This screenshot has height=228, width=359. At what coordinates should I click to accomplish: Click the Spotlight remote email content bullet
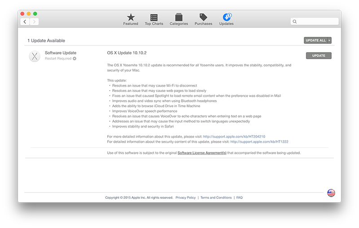(x=197, y=96)
